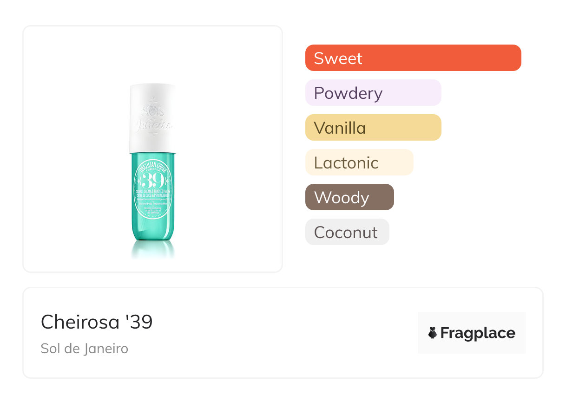Select the Sweet accord bar
This screenshot has height=401, width=566.
(x=413, y=58)
